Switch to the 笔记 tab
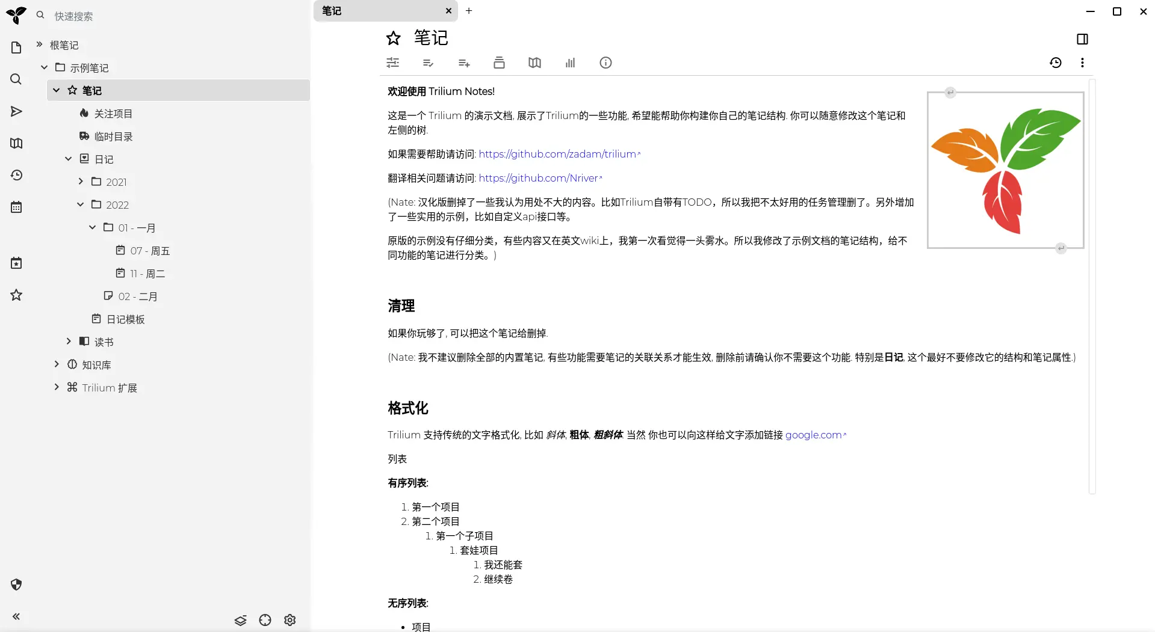The image size is (1155, 632). click(361, 11)
